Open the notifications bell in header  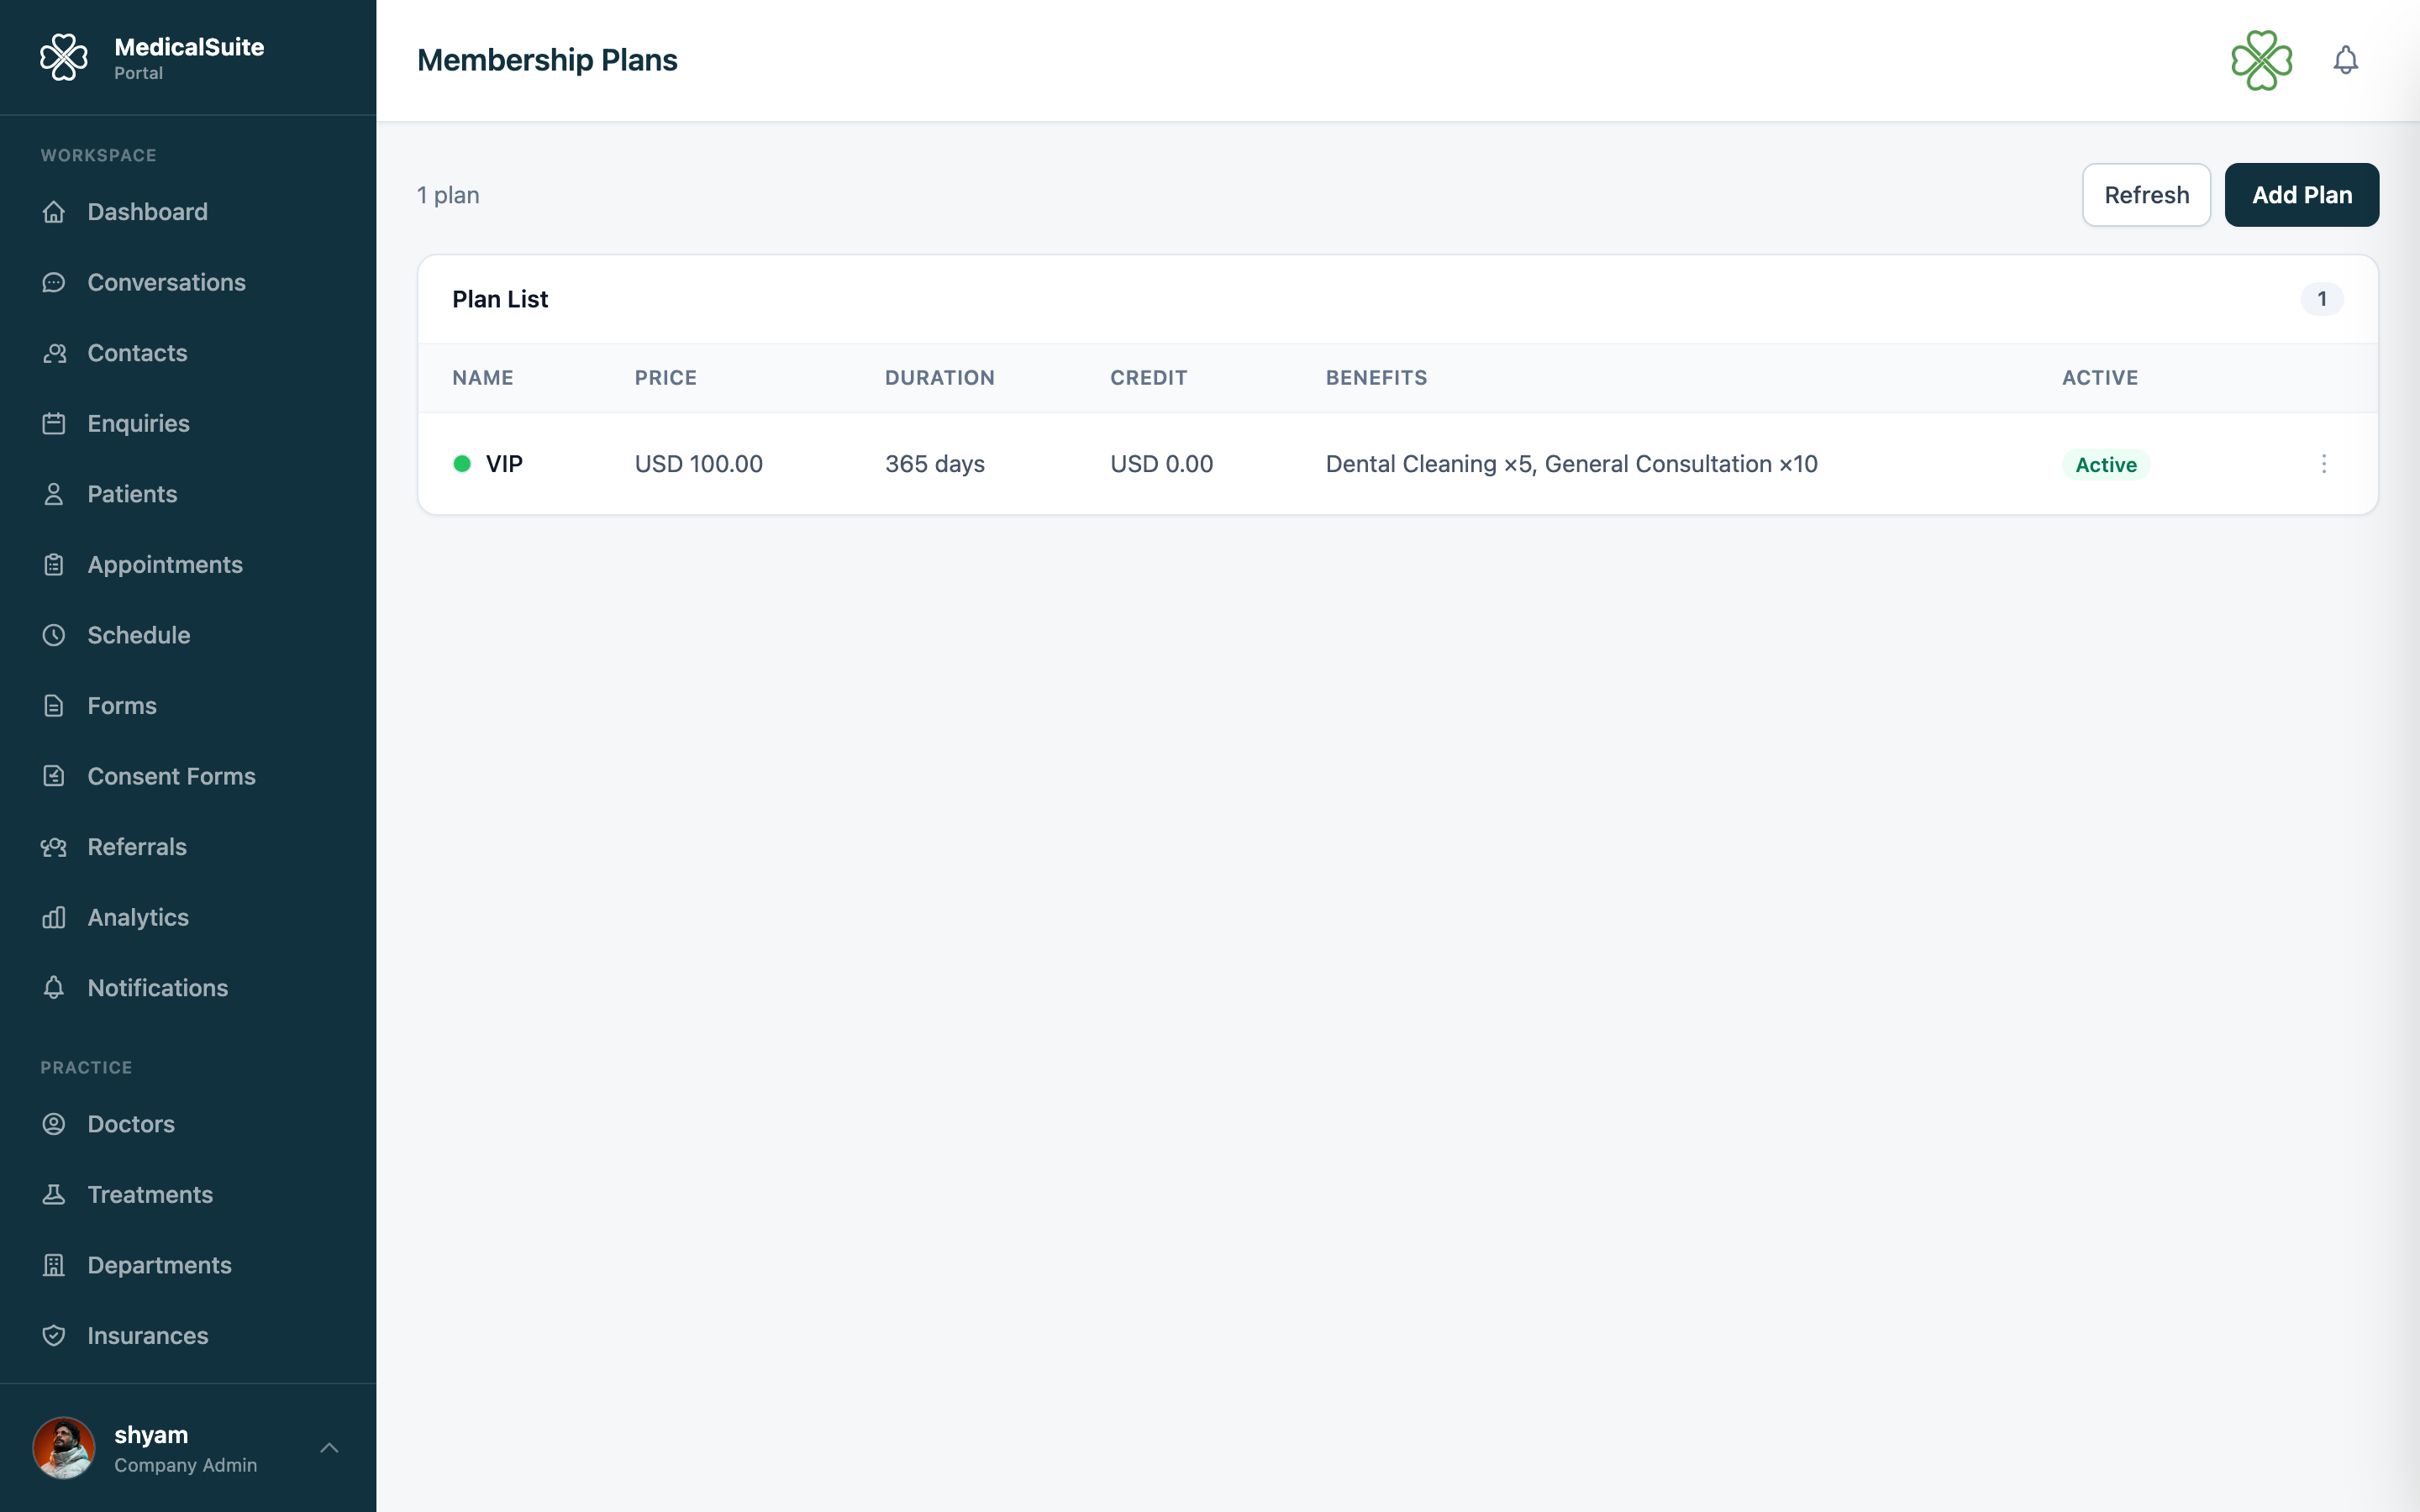click(x=2345, y=60)
